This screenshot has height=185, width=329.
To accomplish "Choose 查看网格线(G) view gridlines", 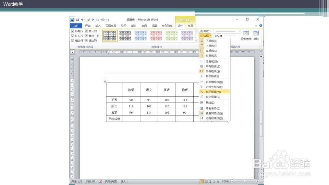I will pyautogui.click(x=215, y=113).
